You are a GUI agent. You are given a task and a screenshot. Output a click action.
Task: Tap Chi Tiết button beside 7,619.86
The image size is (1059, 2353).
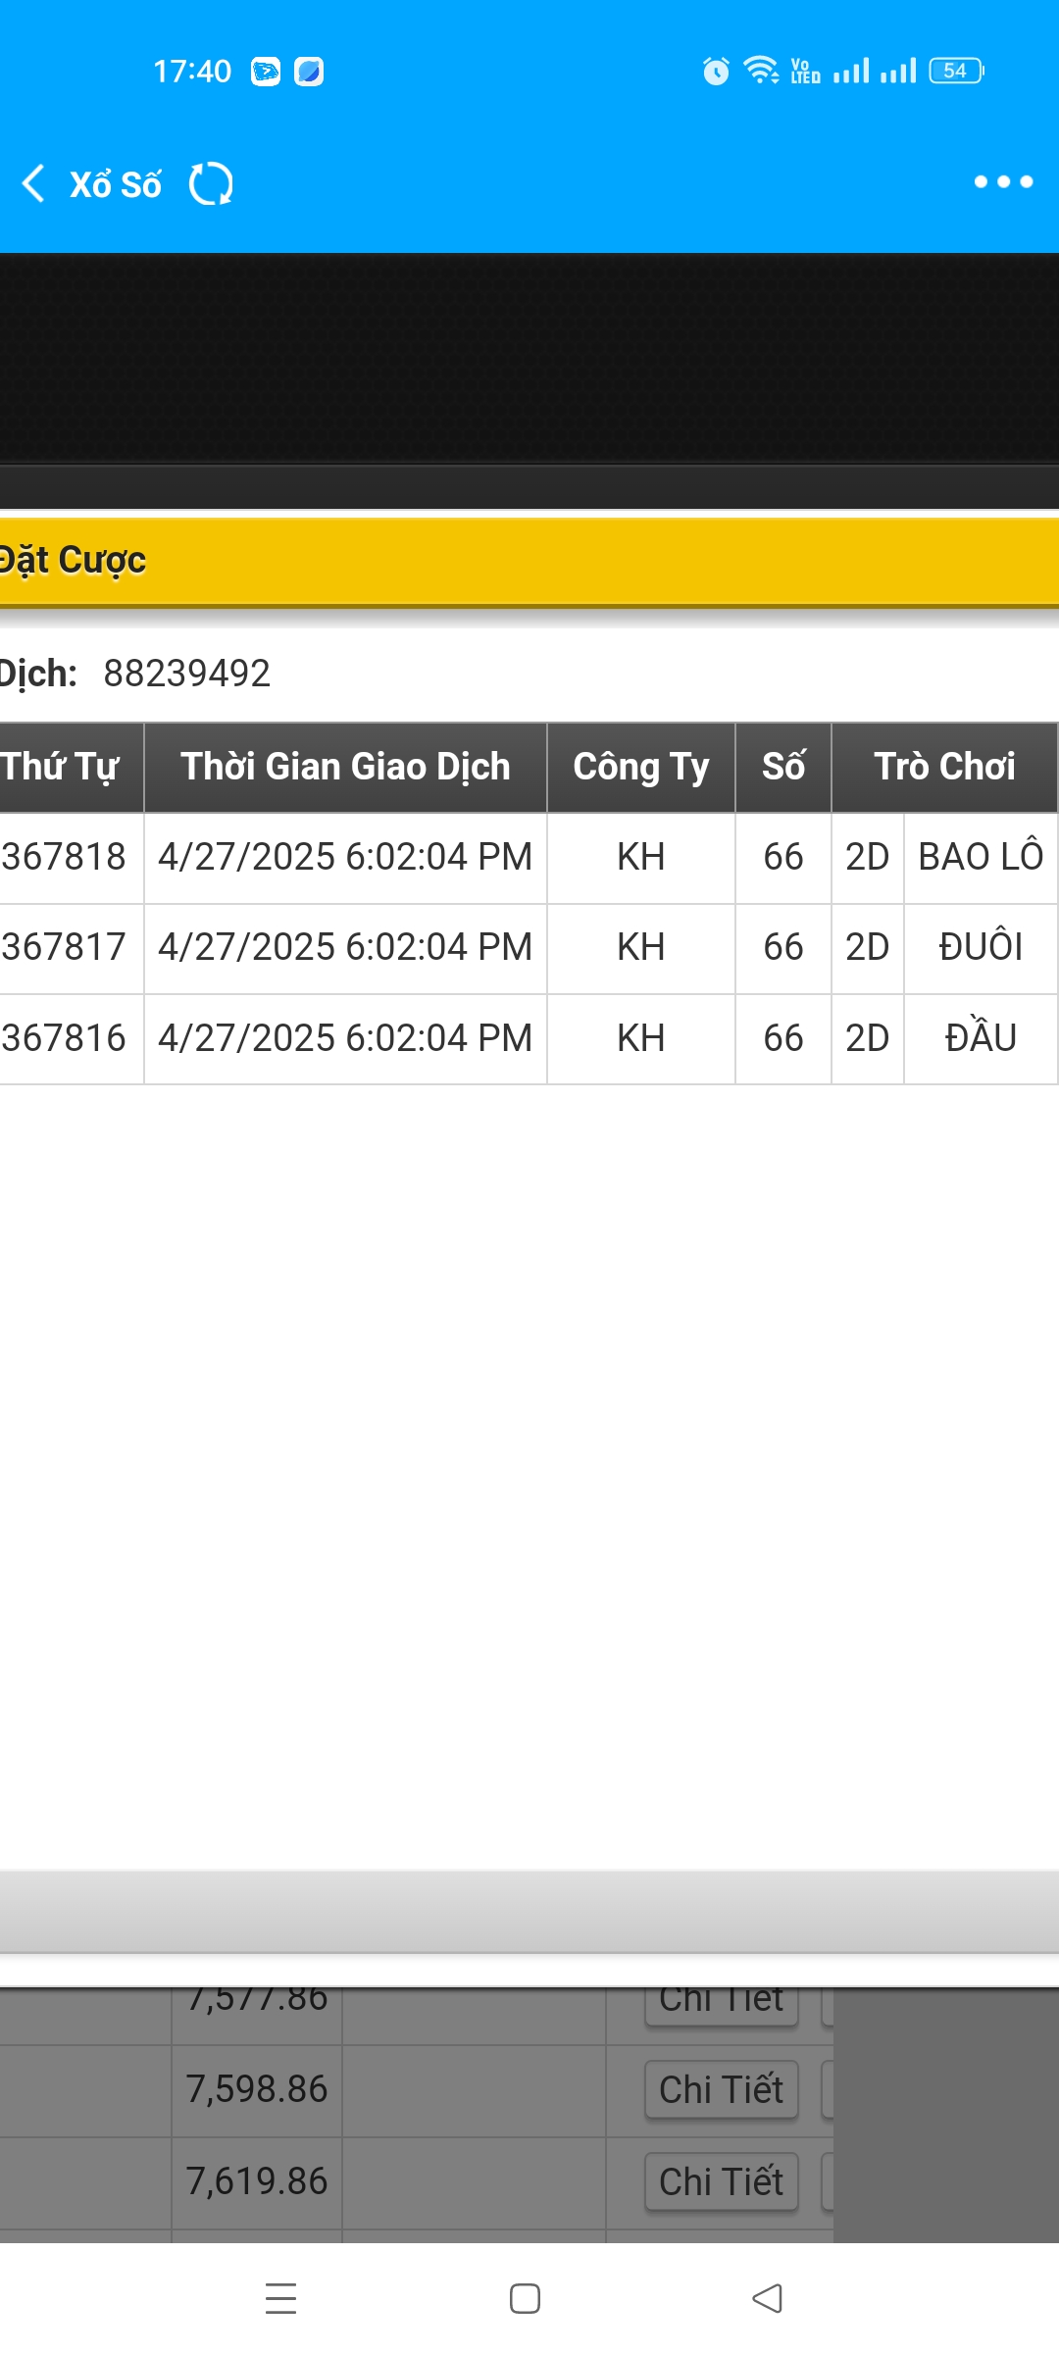coord(722,2182)
